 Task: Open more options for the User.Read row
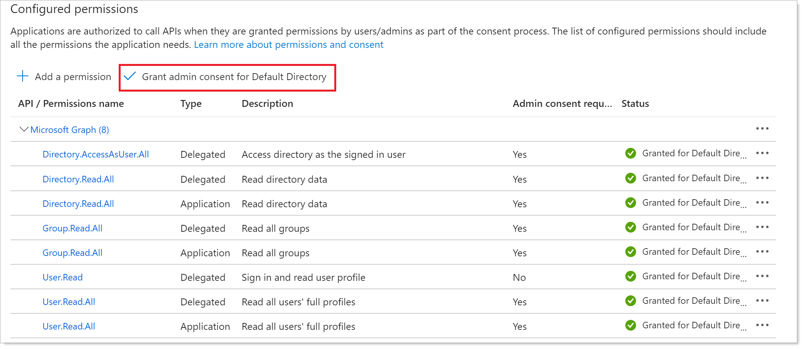762,276
